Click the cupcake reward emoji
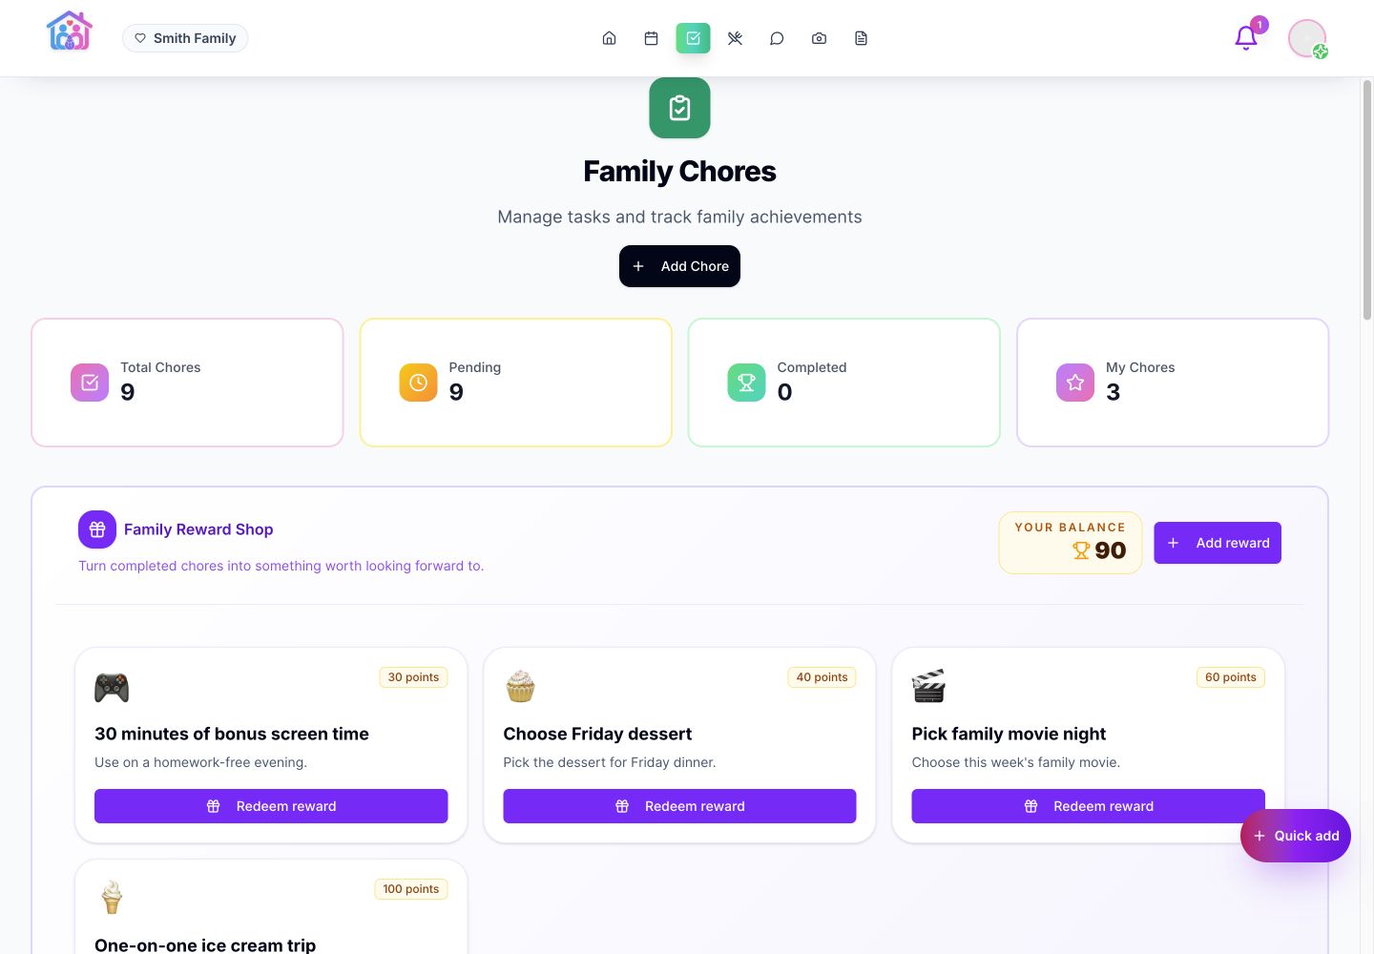The image size is (1374, 954). [520, 687]
